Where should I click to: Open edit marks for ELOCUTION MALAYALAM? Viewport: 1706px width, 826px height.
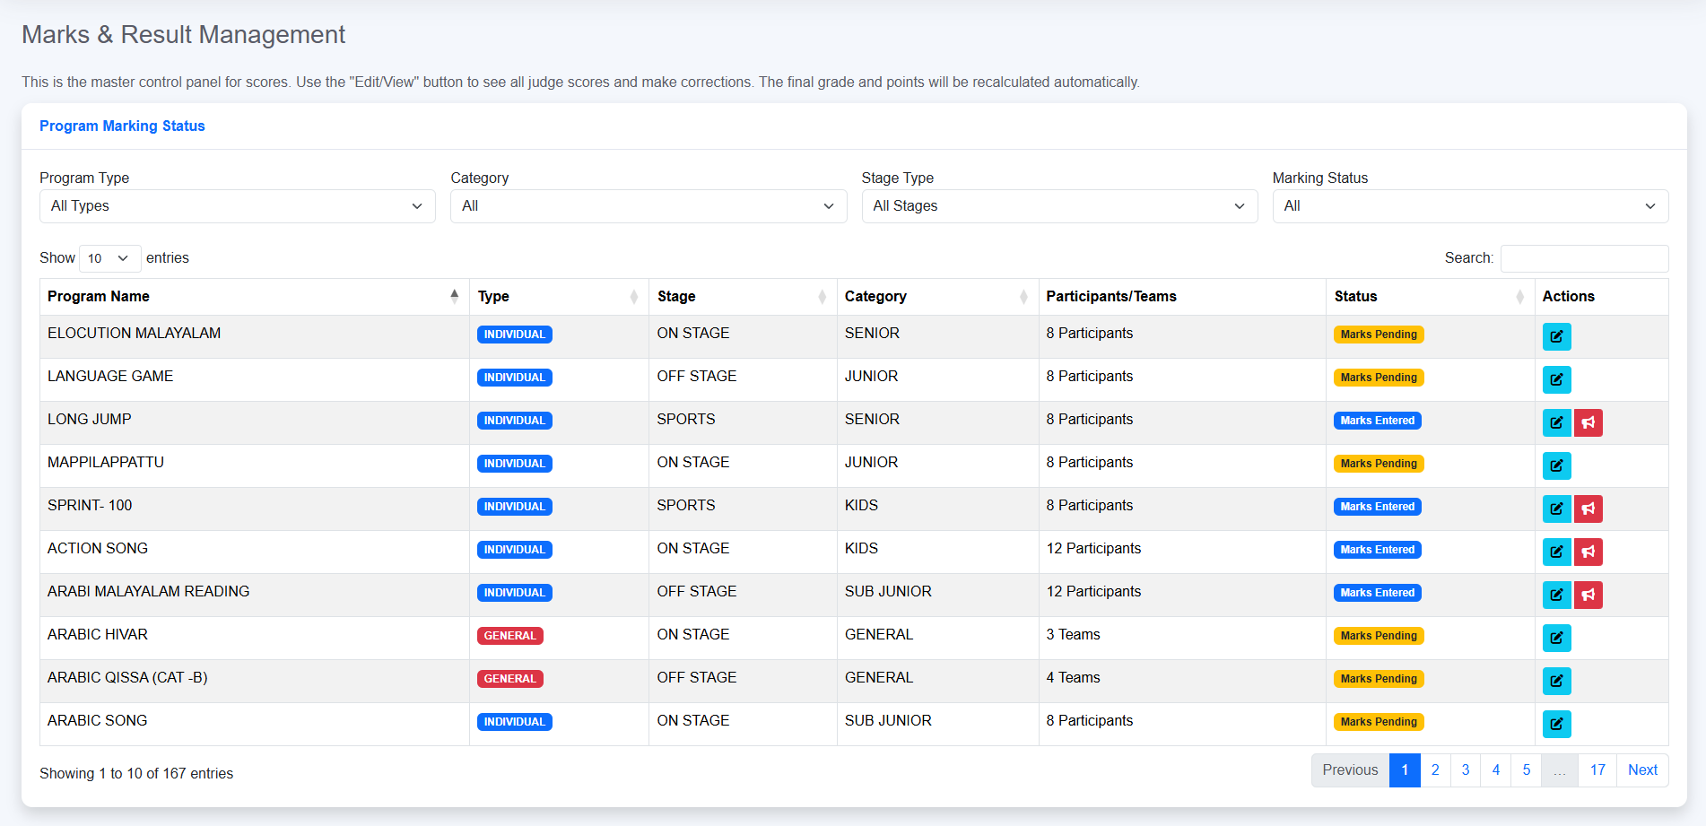click(1556, 336)
